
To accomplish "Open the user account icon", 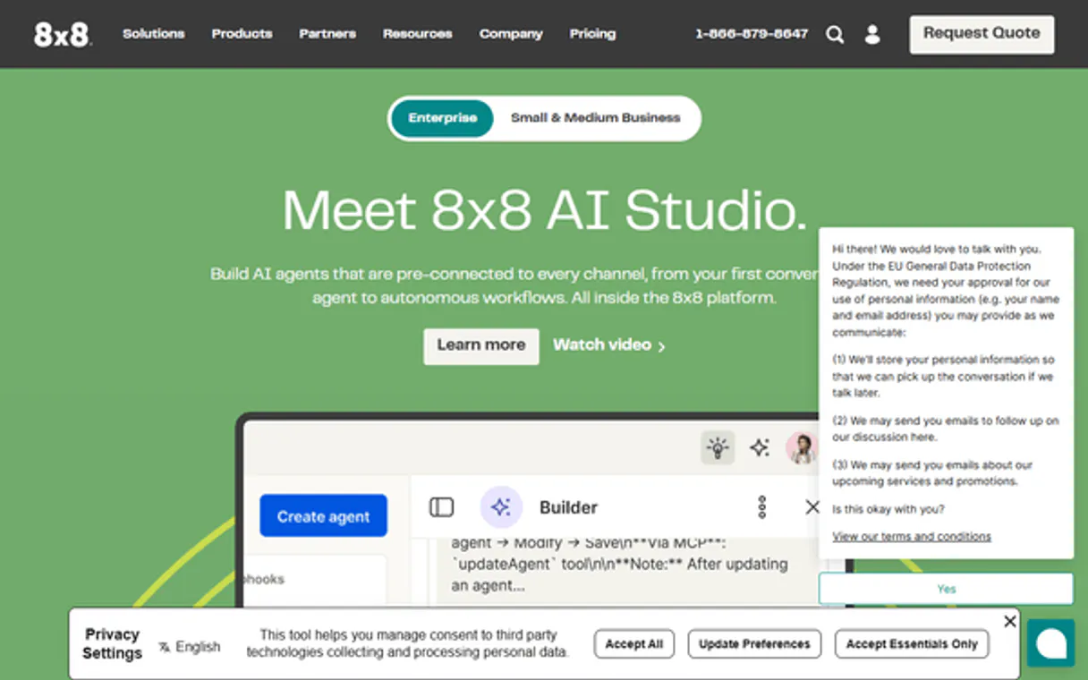I will [872, 35].
